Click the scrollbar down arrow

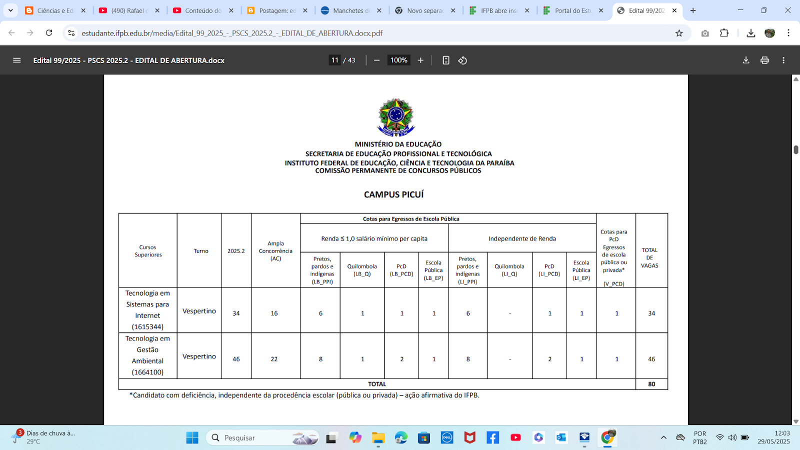[795, 421]
